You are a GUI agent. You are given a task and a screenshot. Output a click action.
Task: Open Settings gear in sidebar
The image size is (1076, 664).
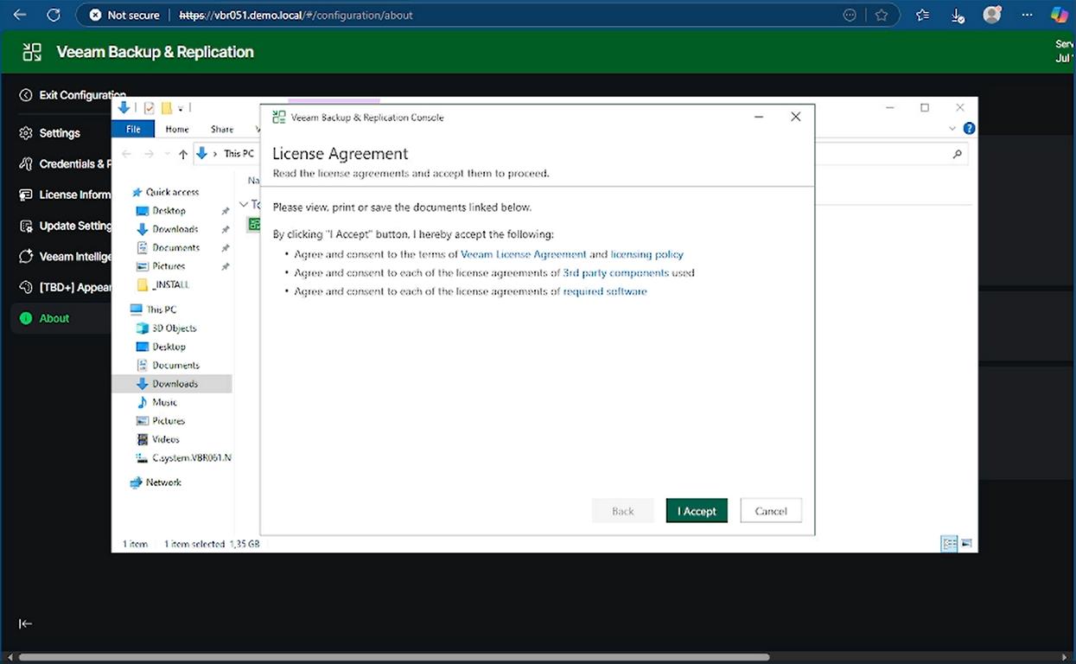pyautogui.click(x=26, y=133)
